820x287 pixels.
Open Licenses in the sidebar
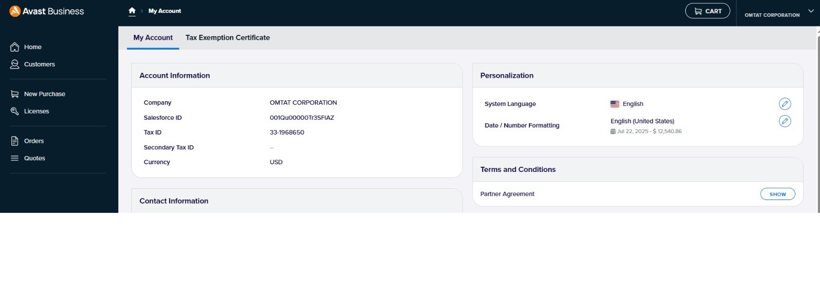tap(36, 112)
